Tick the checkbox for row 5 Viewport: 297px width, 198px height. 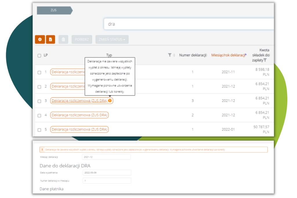[39, 130]
